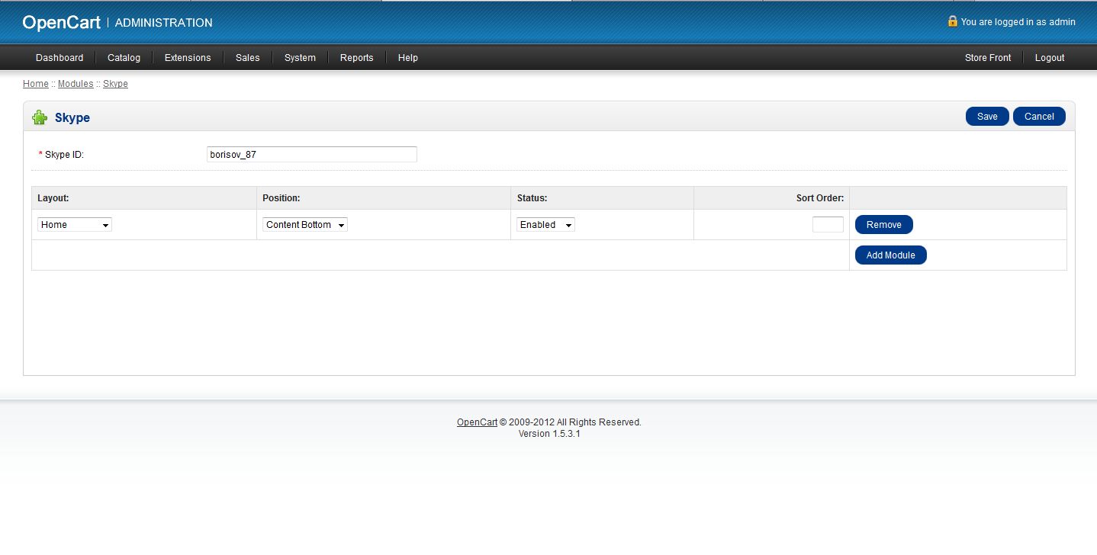Go to Store Front
This screenshot has height=555, width=1097.
(x=988, y=58)
